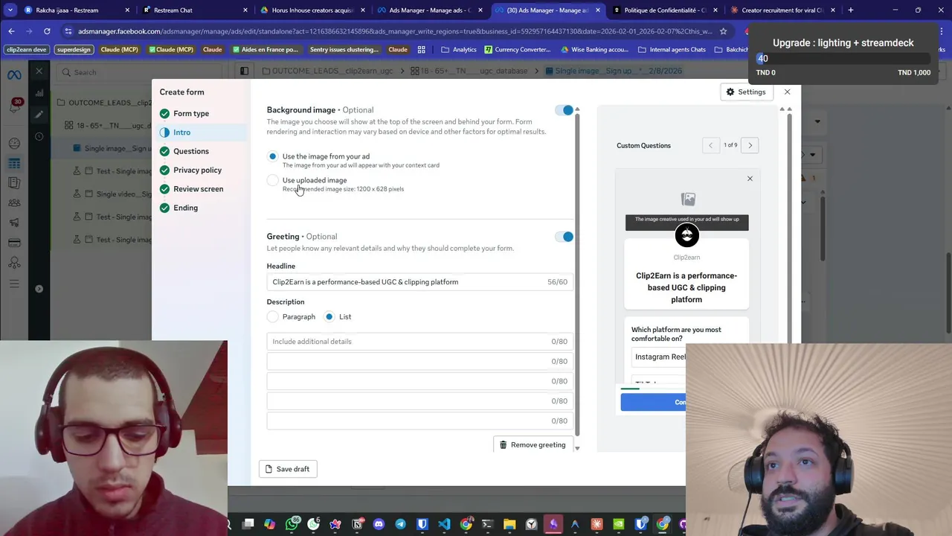952x536 pixels.
Task: Open form Settings gear button
Action: [x=746, y=92]
